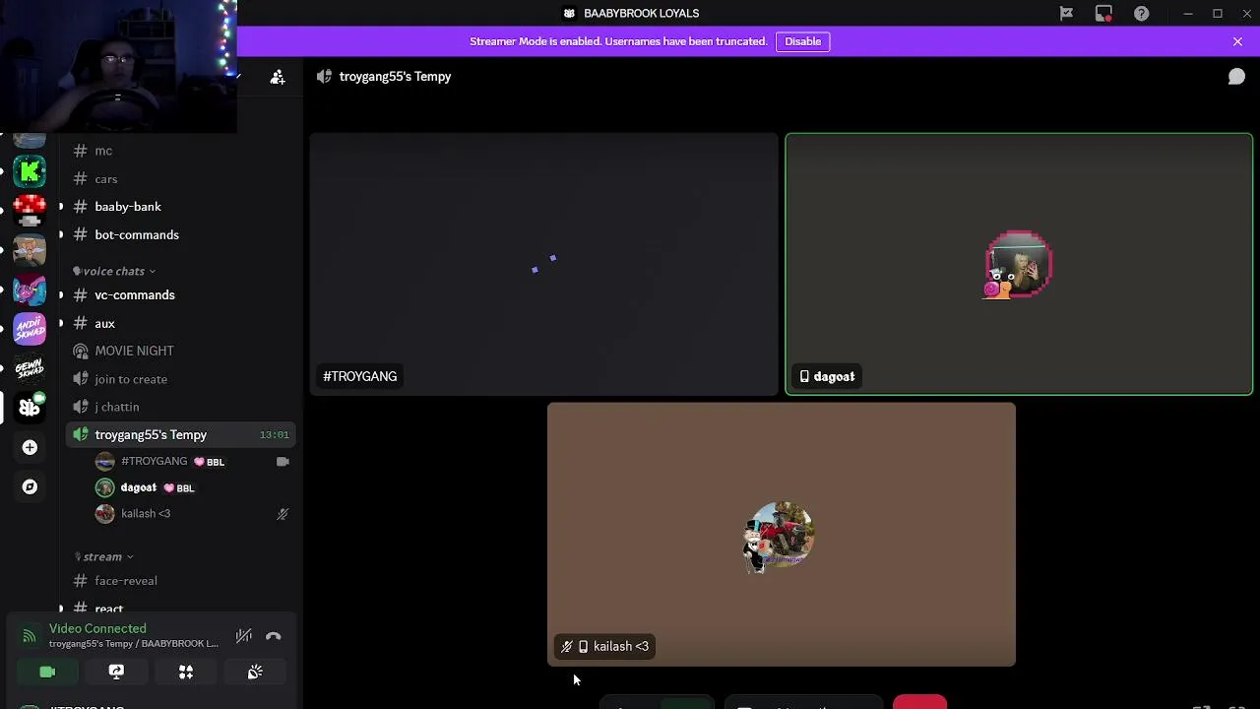Open the Kick green K server
The image size is (1260, 709).
click(30, 171)
